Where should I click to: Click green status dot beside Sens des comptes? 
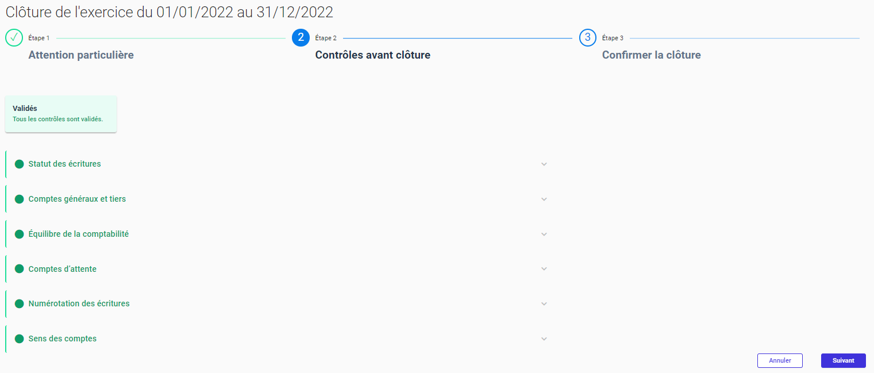(x=19, y=339)
